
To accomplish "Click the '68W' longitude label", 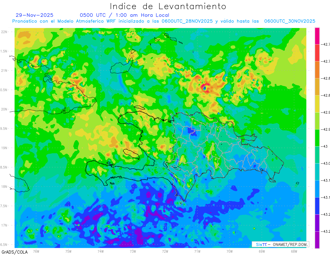I will click(294, 251).
